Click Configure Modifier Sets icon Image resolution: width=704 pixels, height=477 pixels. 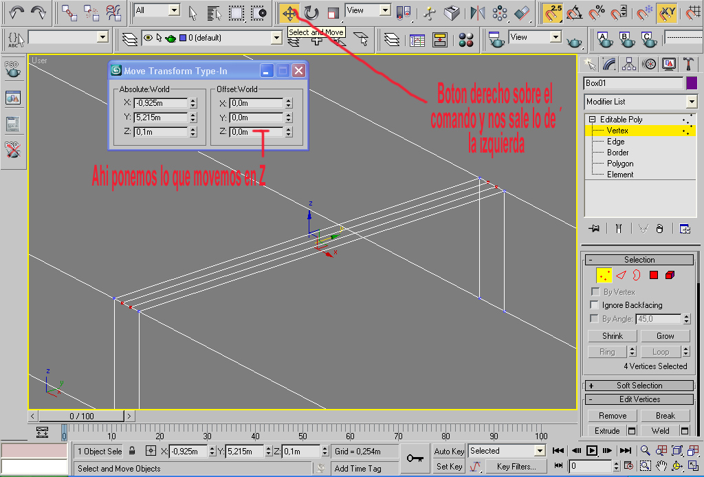click(685, 229)
